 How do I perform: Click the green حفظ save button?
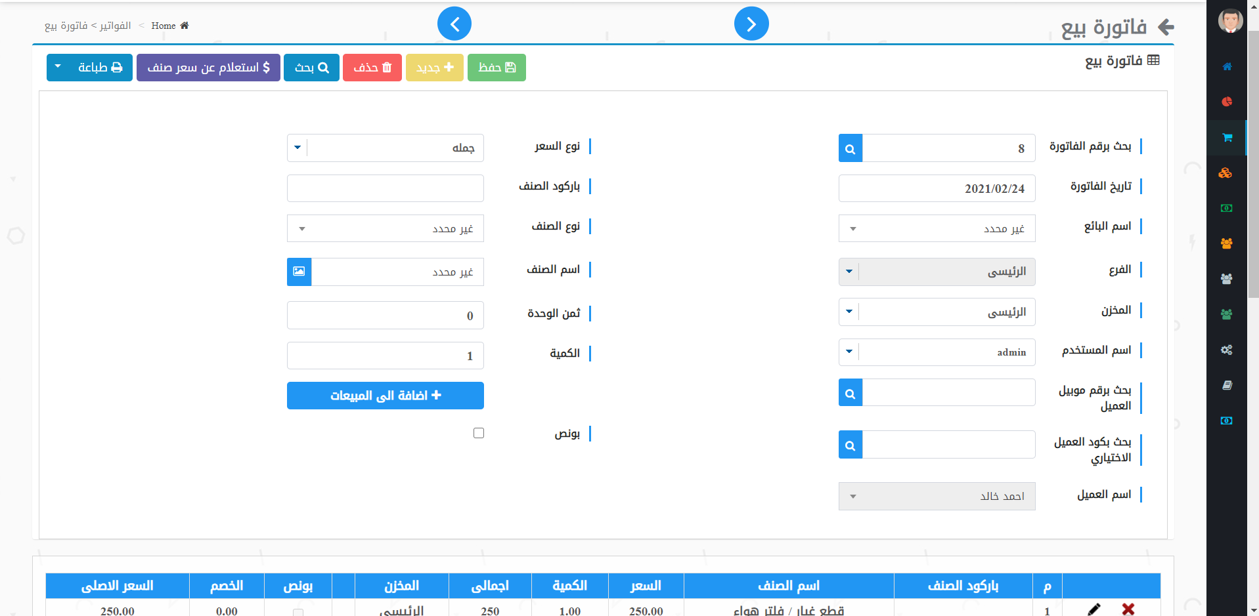497,68
